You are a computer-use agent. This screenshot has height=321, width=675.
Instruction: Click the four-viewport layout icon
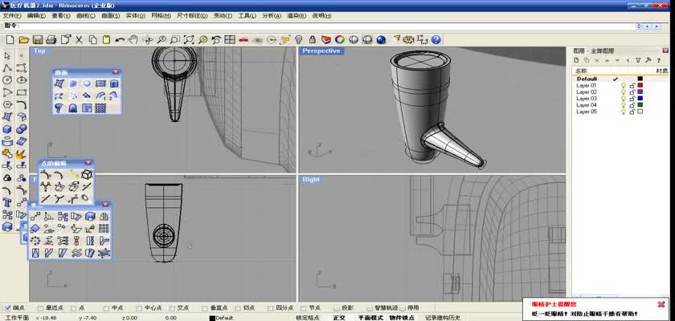[231, 39]
